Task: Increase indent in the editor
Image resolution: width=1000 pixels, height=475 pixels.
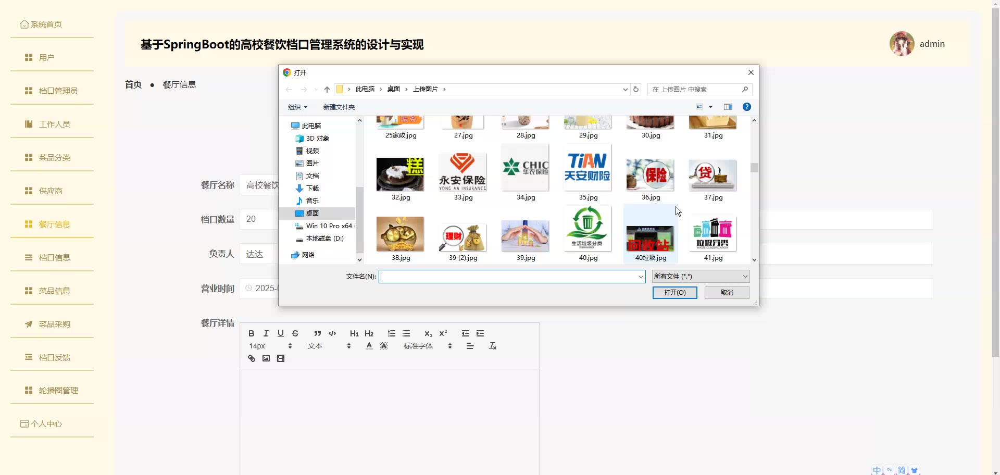Action: [480, 333]
